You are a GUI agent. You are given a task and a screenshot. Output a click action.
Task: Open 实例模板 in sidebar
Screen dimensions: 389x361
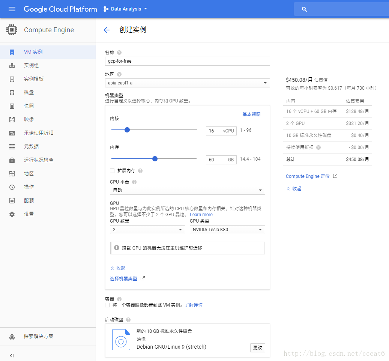pos(48,79)
